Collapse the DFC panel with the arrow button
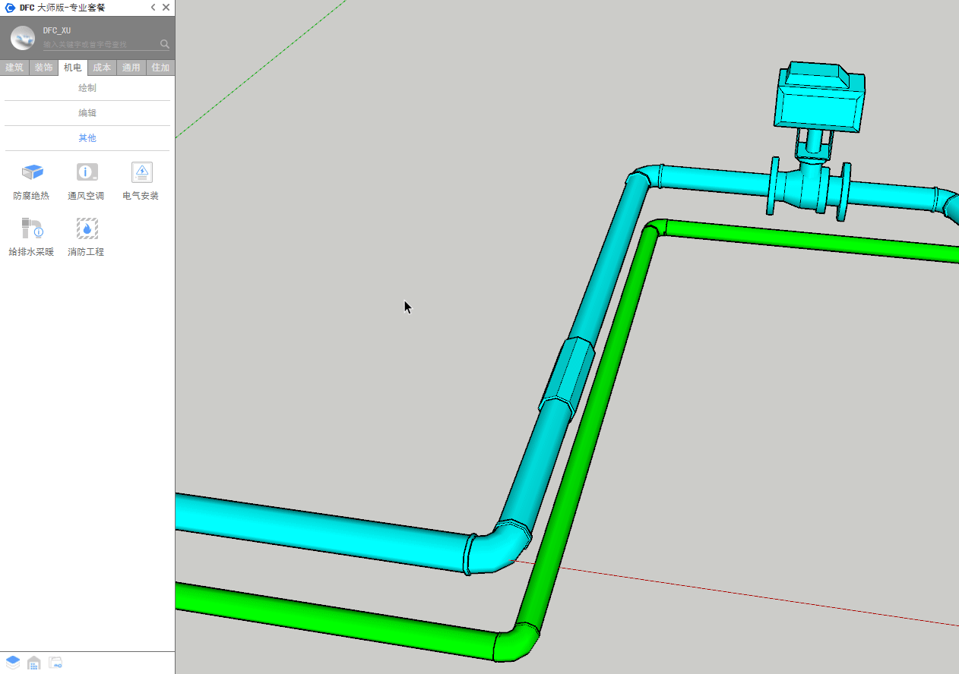Screen dimensions: 959x674 click(x=153, y=8)
